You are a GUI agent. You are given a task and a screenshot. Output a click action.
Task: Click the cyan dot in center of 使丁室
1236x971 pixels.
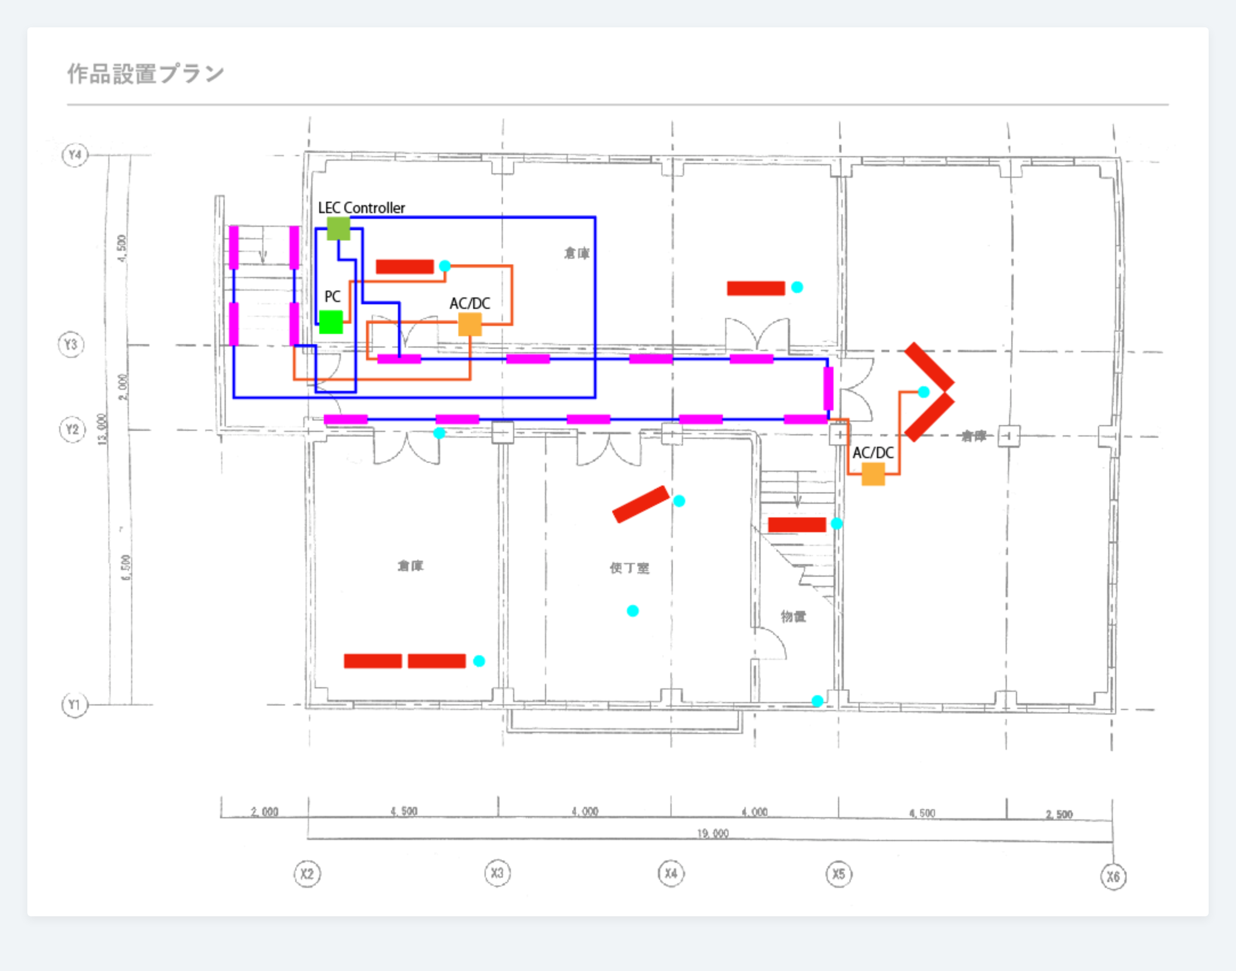pos(632,611)
